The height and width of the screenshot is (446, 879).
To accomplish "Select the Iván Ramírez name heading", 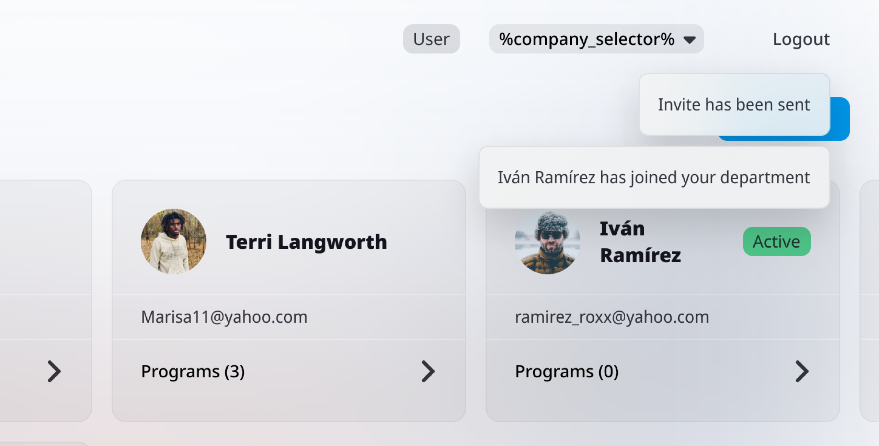I will point(640,242).
